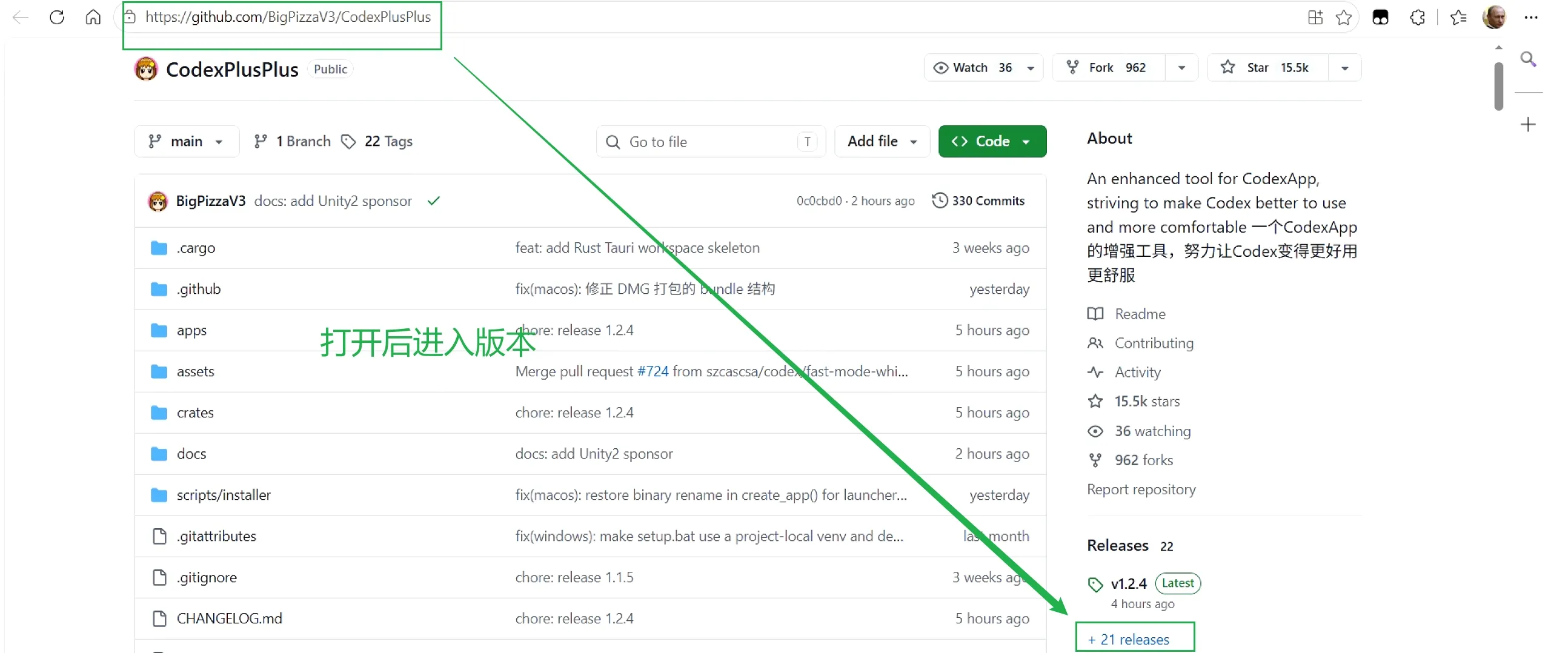Click the sidebar plus icon
Image resolution: width=1551 pixels, height=653 pixels.
(1528, 125)
